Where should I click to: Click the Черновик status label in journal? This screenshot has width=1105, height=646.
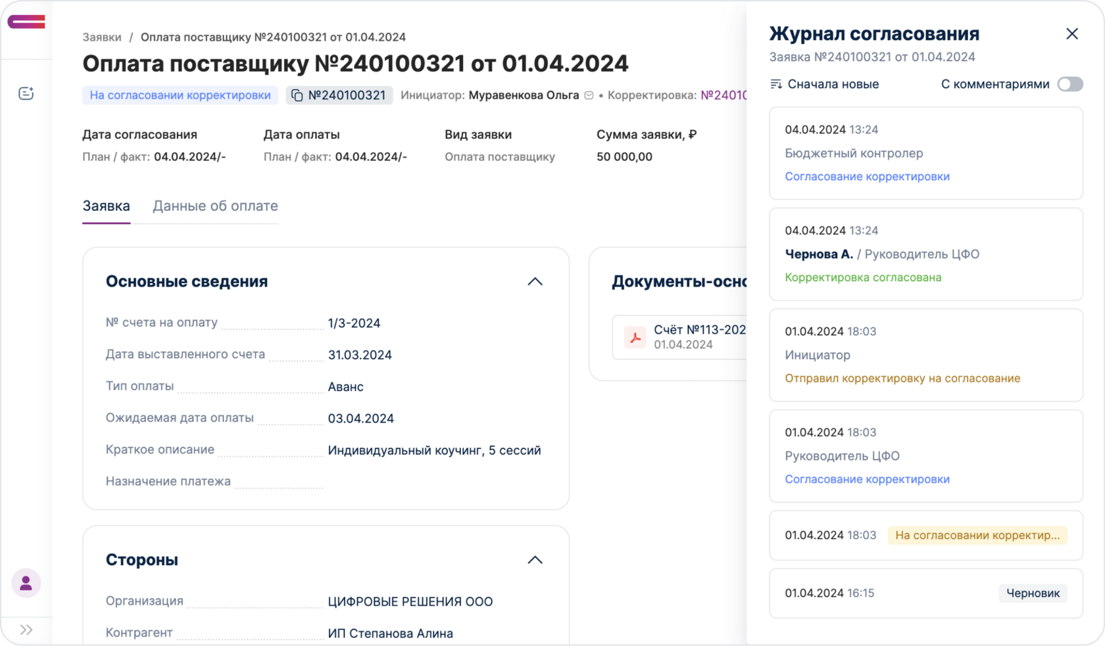pyautogui.click(x=1033, y=593)
